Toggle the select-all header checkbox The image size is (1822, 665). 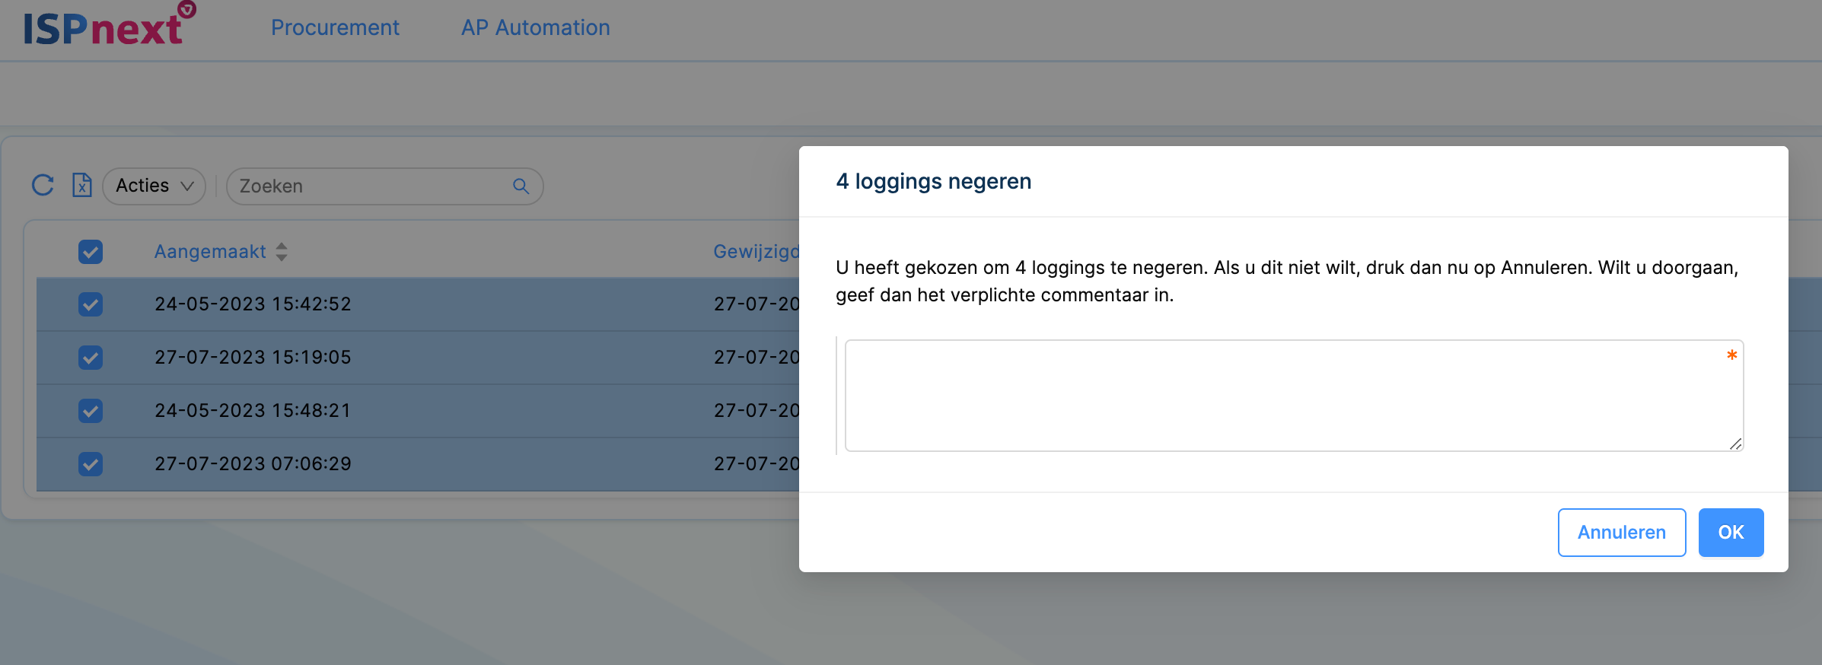(91, 252)
